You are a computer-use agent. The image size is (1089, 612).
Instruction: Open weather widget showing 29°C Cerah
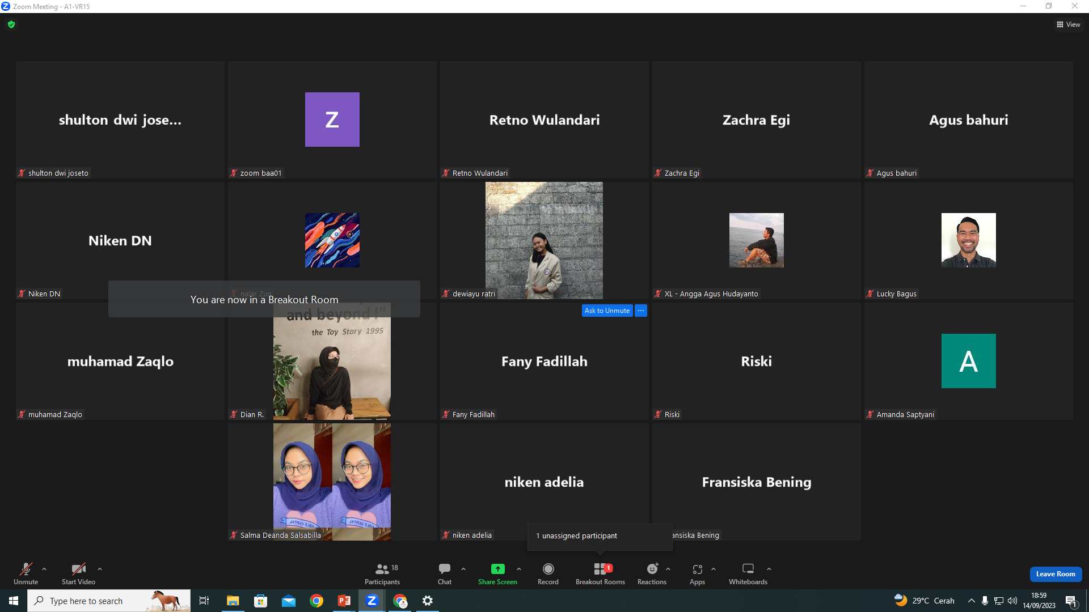[925, 601]
